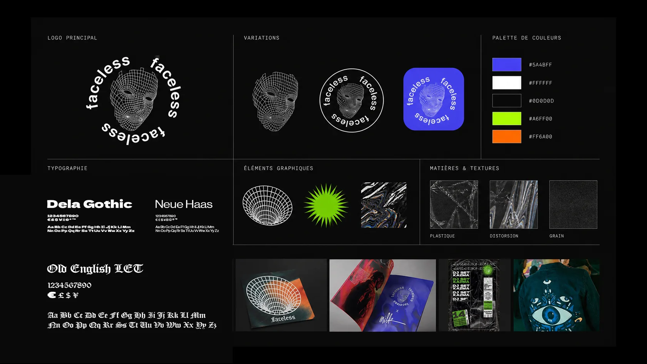Click the MATIÈRES & TEXTURES heading
Viewport: 647px width, 364px height.
pyautogui.click(x=464, y=168)
